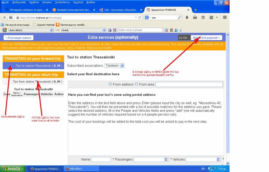Close the Профайл пользователя tab

[x=94, y=10]
